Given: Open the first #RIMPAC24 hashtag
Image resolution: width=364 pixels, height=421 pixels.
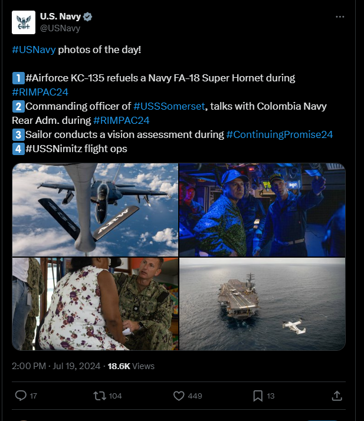Looking at the screenshot, I should coord(40,92).
